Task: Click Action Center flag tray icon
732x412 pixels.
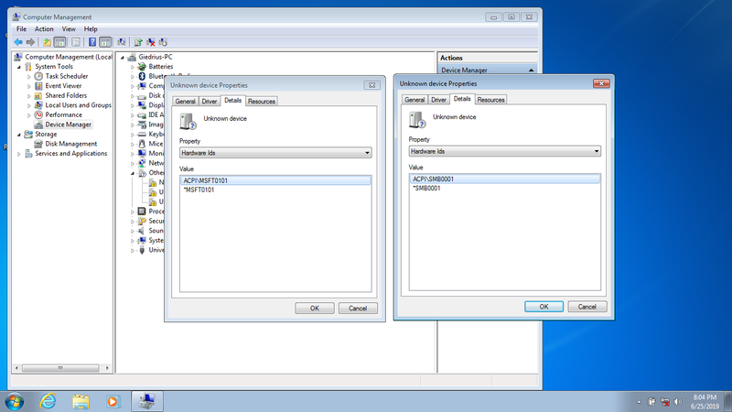Action: click(x=651, y=402)
